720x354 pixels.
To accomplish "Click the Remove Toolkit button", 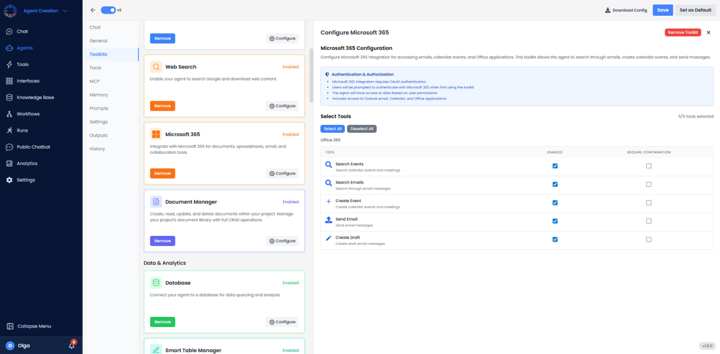I will [683, 33].
